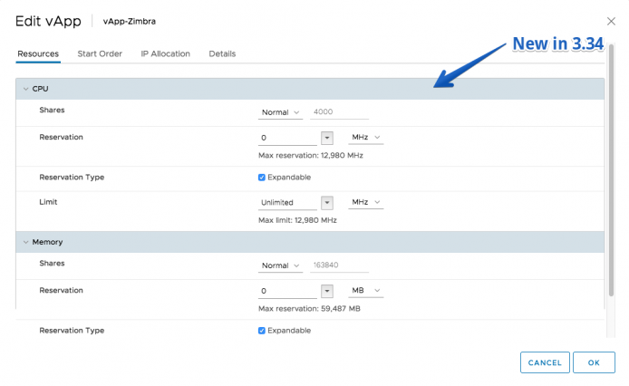
Task: Click the CANCEL button
Action: 545,362
